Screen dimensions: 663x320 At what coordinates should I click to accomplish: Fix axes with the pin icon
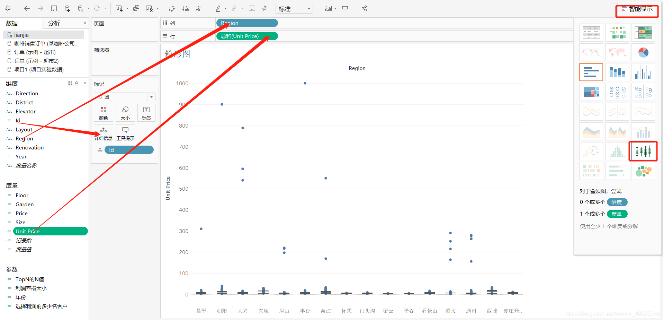[x=265, y=8]
